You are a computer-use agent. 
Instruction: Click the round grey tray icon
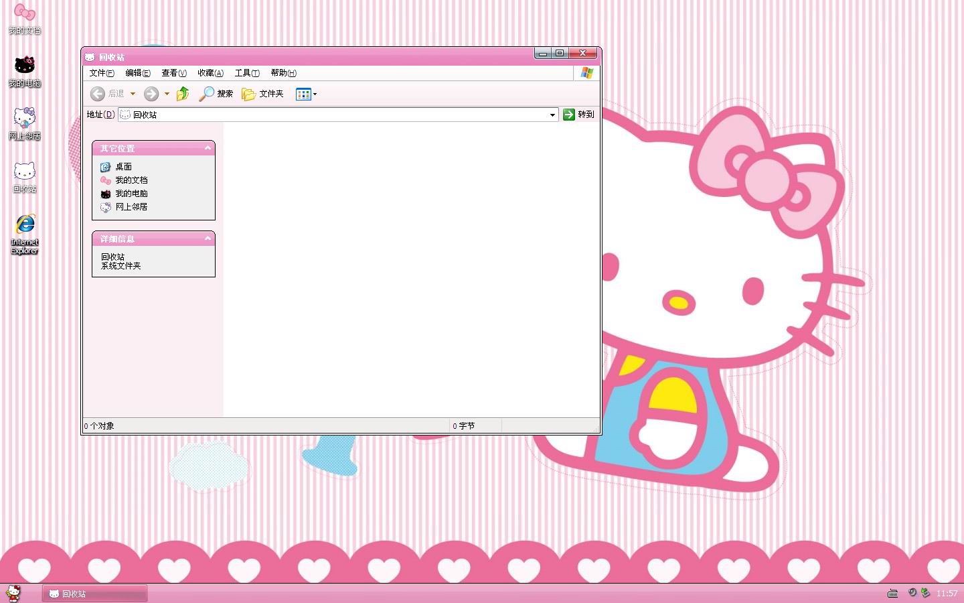point(912,592)
